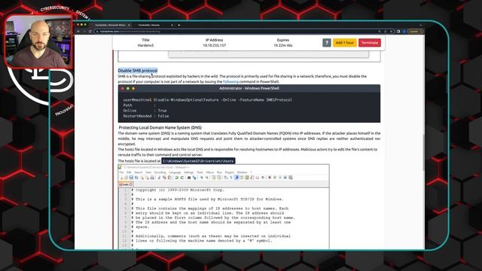Click the page vertical scrollbar thumb
Viewport: 482px width, 271px height.
pos(423,152)
